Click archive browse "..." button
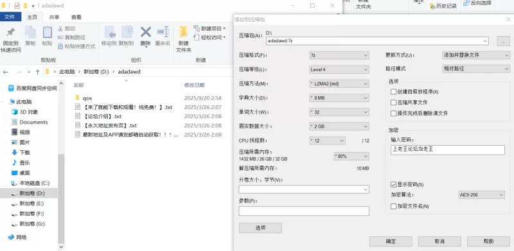The height and width of the screenshot is (251, 514). [503, 41]
